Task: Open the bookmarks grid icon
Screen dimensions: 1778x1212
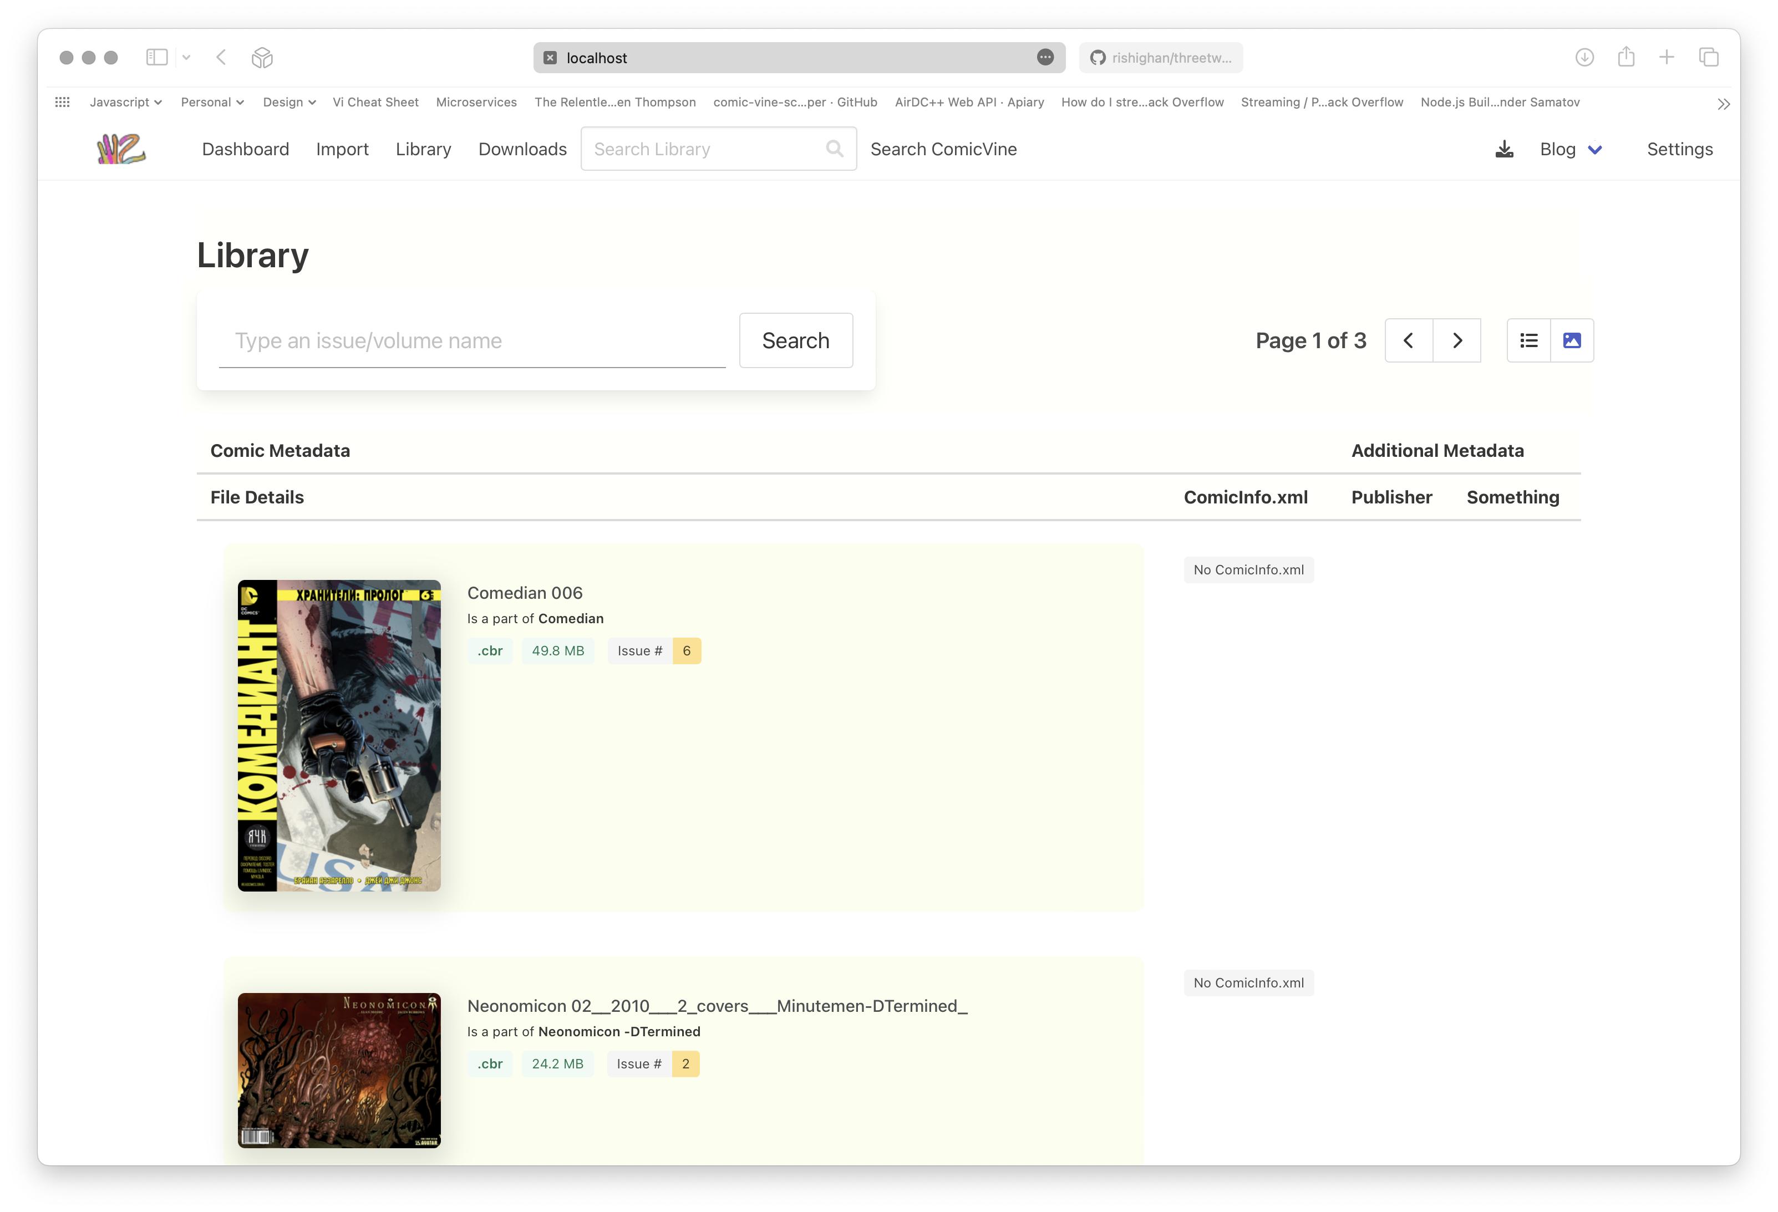Action: tap(63, 101)
